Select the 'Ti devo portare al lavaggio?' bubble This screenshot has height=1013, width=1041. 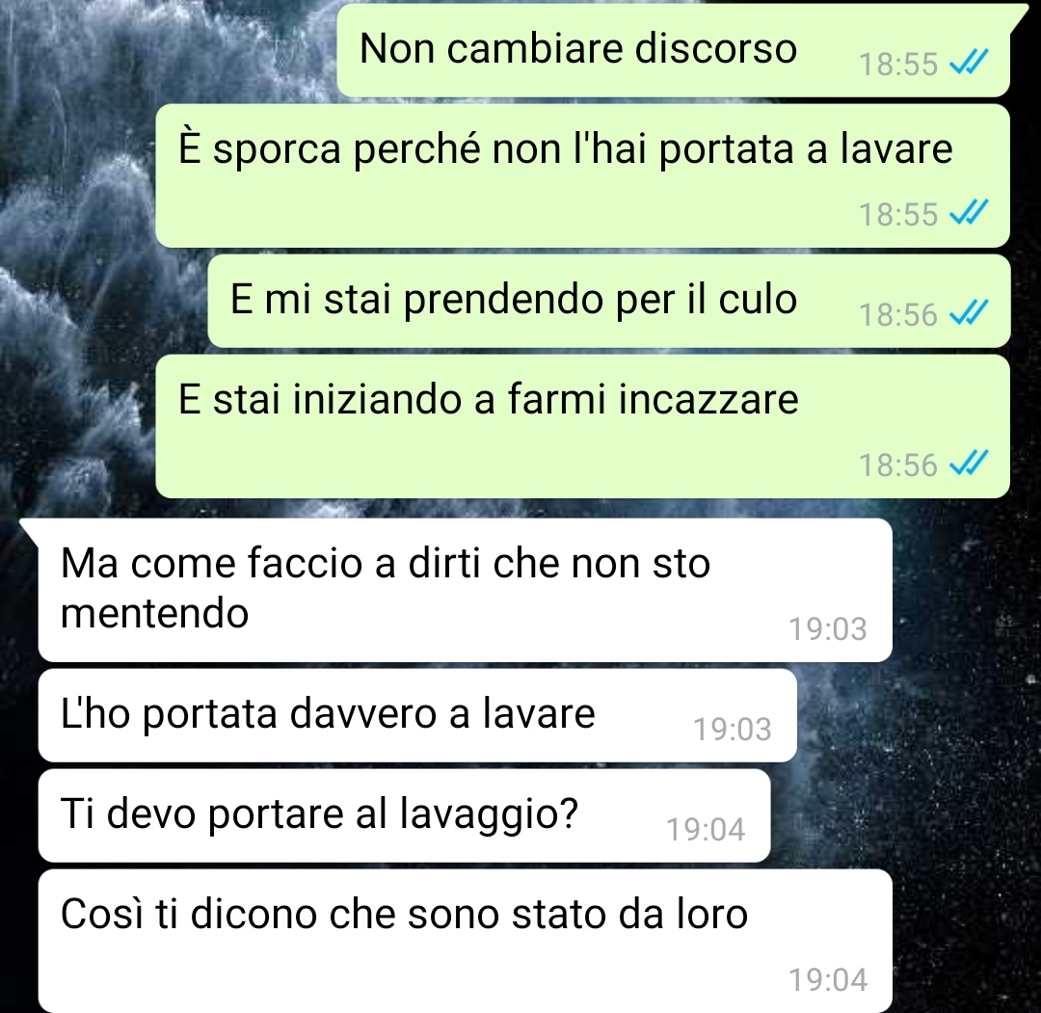(404, 815)
